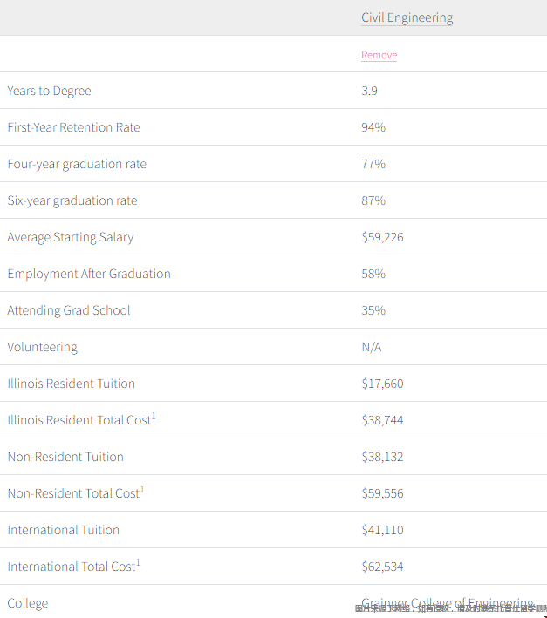The width and height of the screenshot is (547, 618).
Task: Select the Years to Degree row label
Action: click(x=49, y=91)
